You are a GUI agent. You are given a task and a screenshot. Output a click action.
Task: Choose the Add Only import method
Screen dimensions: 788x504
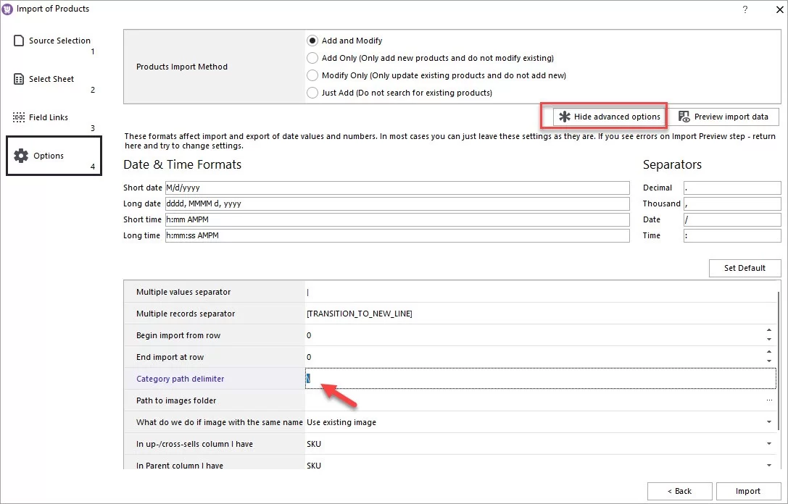tap(312, 58)
